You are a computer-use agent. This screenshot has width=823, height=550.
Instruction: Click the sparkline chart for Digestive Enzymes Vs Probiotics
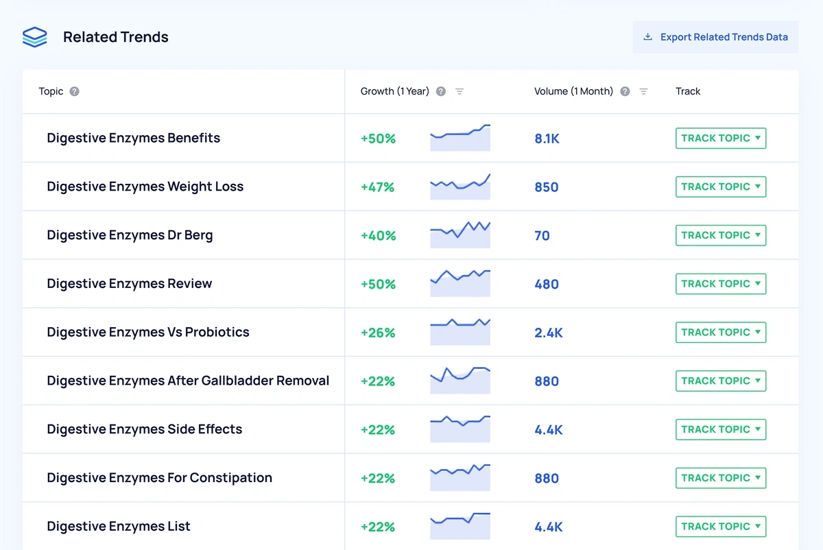point(460,332)
